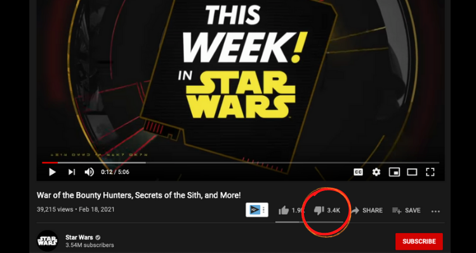
Task: Click the blue extension icon beside likes
Action: (x=255, y=210)
